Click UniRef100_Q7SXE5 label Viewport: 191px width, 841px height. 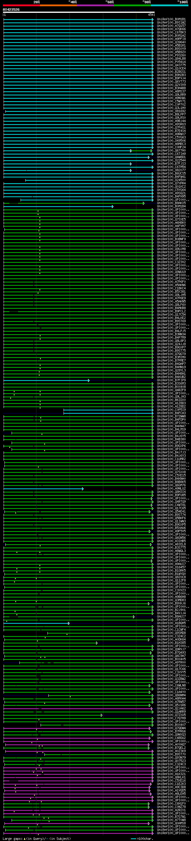[x=171, y=220]
